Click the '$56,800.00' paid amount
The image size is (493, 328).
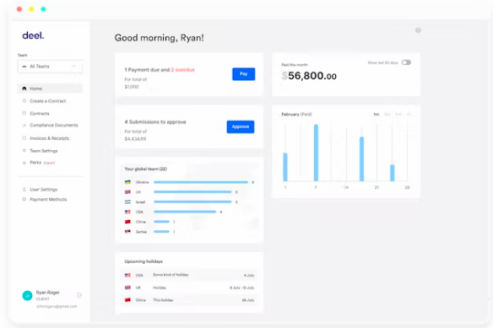click(309, 76)
